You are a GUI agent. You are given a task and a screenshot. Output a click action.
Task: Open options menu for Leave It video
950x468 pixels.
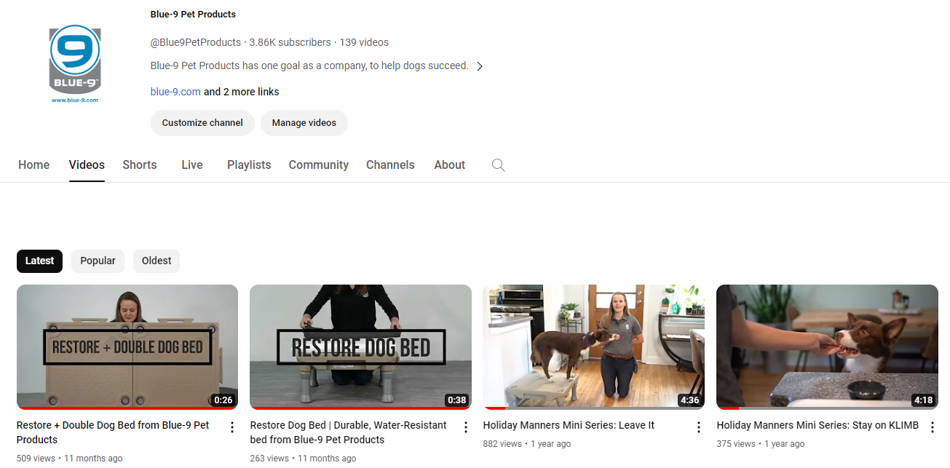pos(699,427)
